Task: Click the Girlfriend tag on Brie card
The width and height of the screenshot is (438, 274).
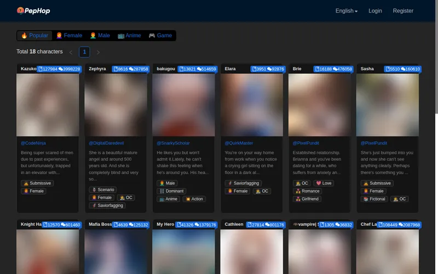Action: click(307, 199)
